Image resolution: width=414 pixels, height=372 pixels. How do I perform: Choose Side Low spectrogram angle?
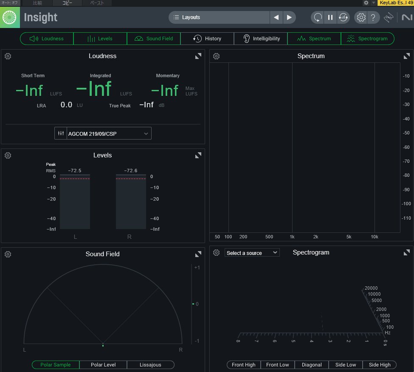[345, 365]
